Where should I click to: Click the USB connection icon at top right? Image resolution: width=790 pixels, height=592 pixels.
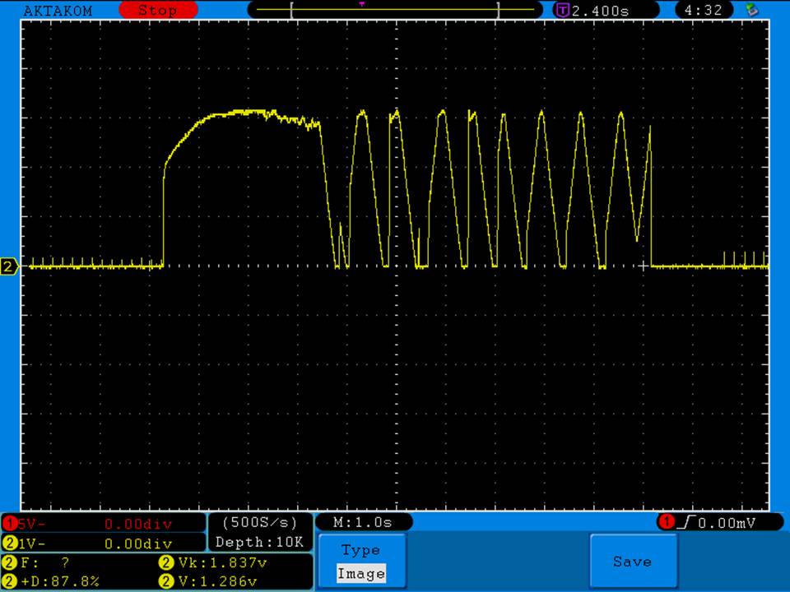point(750,10)
